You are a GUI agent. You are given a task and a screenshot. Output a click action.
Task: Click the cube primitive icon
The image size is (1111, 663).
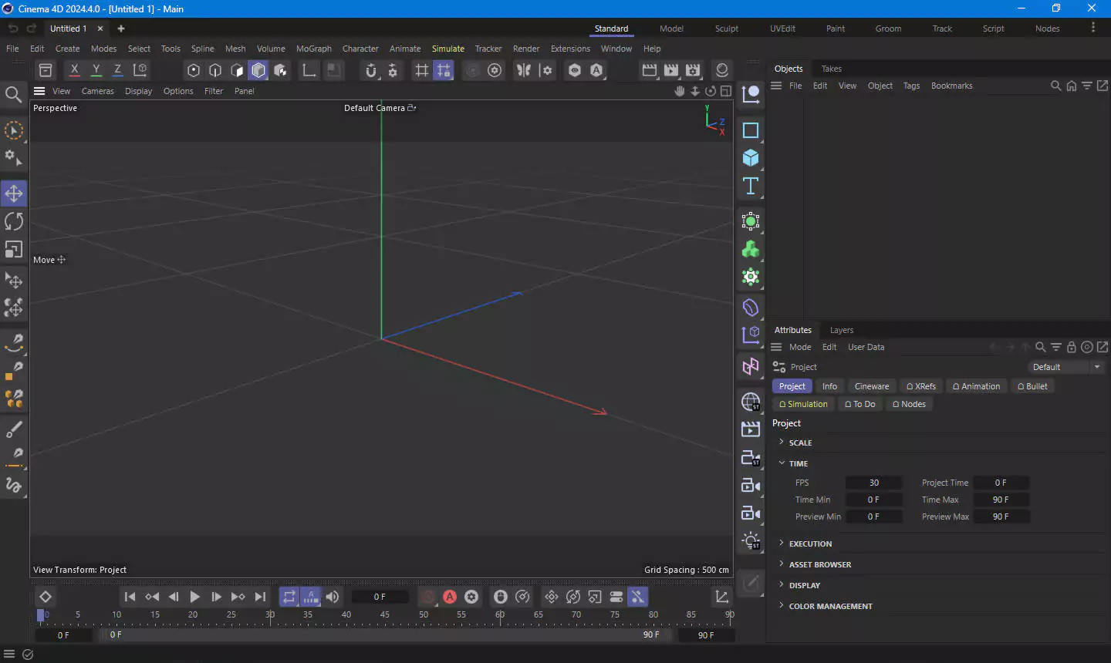coord(750,157)
